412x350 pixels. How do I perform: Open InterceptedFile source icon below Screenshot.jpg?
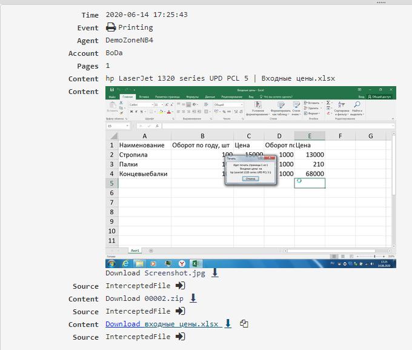pos(181,286)
